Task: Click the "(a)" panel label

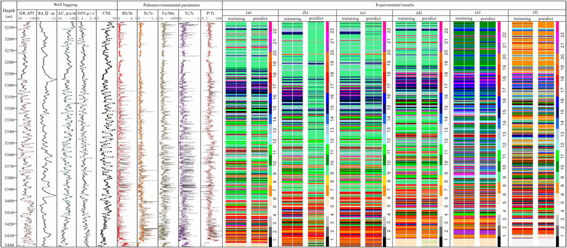Action: click(249, 12)
